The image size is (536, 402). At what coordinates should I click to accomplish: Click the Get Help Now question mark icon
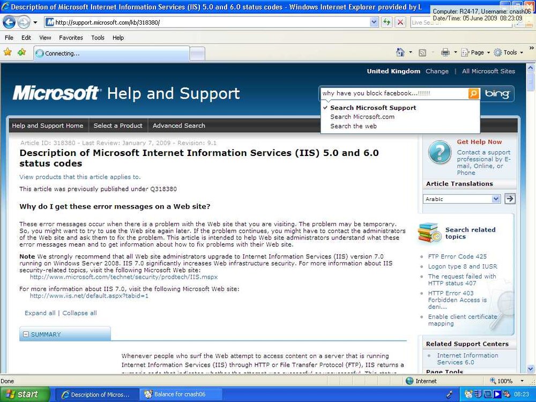(440, 152)
